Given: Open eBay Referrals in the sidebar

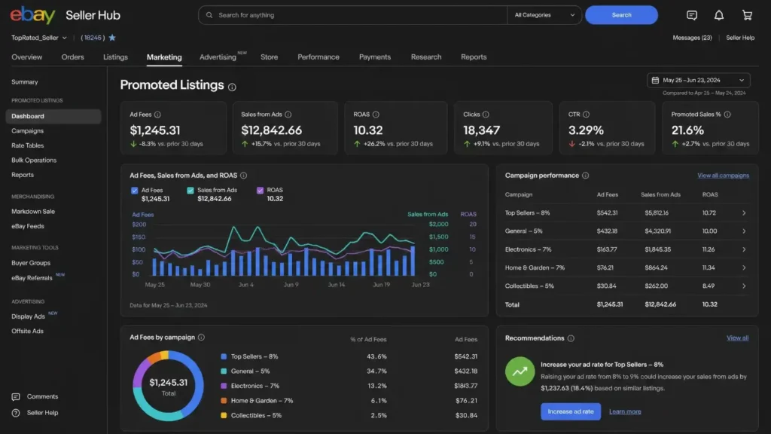Looking at the screenshot, I should coord(32,278).
